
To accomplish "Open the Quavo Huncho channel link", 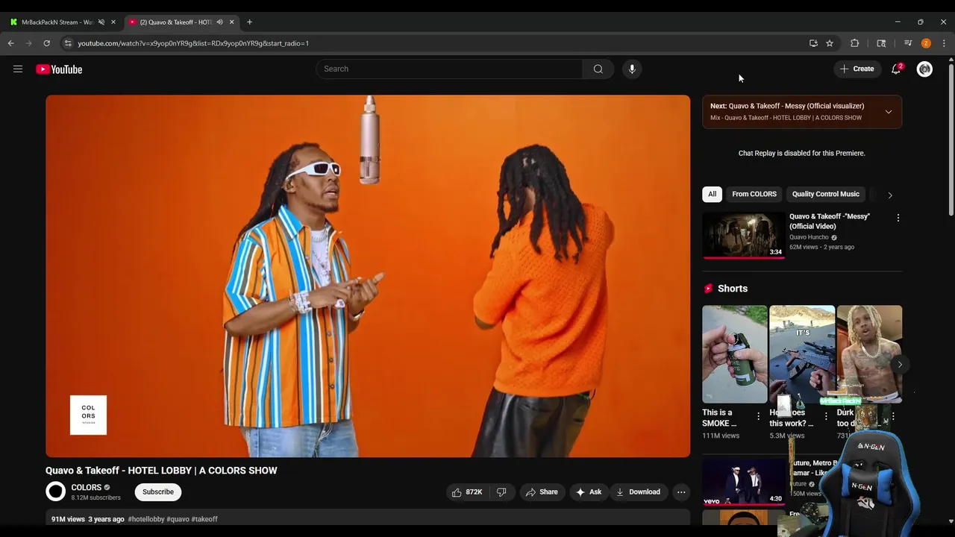I will (809, 238).
